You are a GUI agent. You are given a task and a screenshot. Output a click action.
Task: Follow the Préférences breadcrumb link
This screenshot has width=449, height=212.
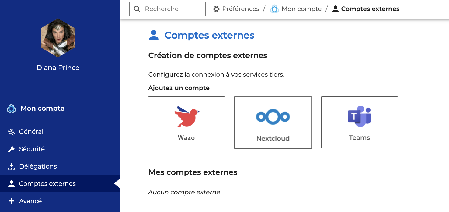[241, 9]
